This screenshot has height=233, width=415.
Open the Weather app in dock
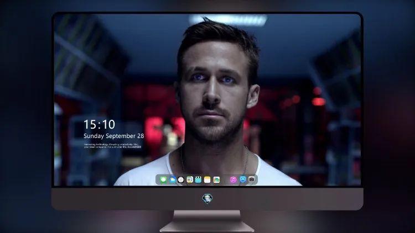172,179
